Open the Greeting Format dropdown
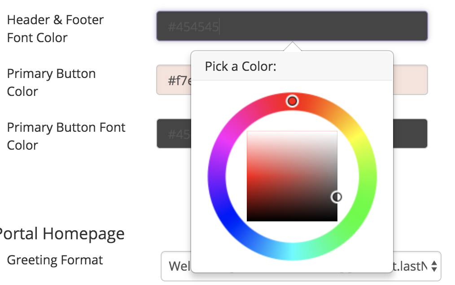Screen dimensions: 455x285 point(301,266)
